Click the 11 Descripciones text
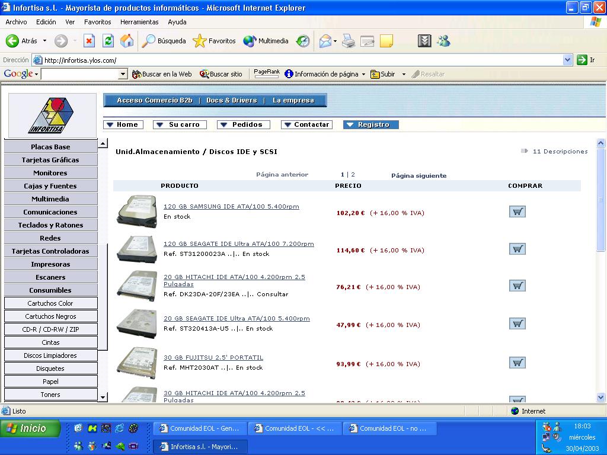Viewport: 607px width, 455px height. [x=560, y=151]
